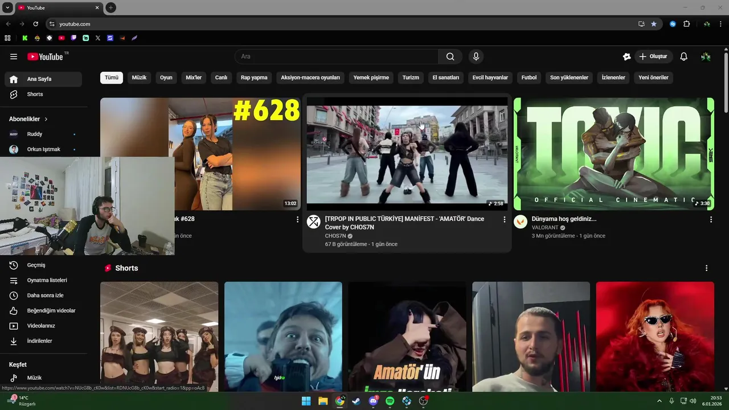Open the YouTube hamburger guide menu
Viewport: 729px width, 410px height.
14,56
